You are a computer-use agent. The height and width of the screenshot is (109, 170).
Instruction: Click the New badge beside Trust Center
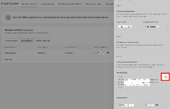pyautogui.click(x=99, y=4)
